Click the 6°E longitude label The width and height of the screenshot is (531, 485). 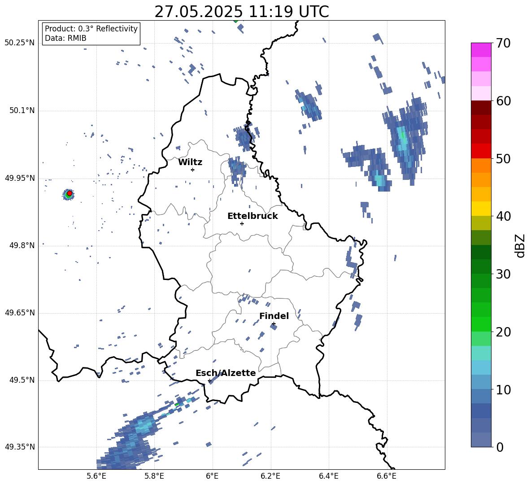point(212,476)
